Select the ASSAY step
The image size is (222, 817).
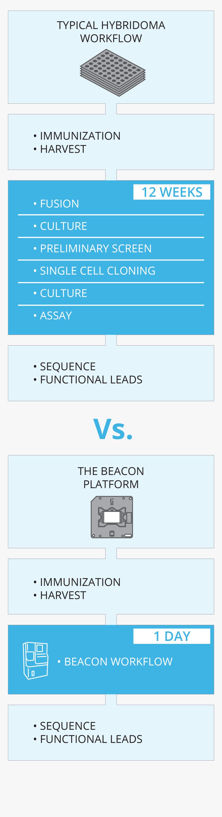(56, 316)
